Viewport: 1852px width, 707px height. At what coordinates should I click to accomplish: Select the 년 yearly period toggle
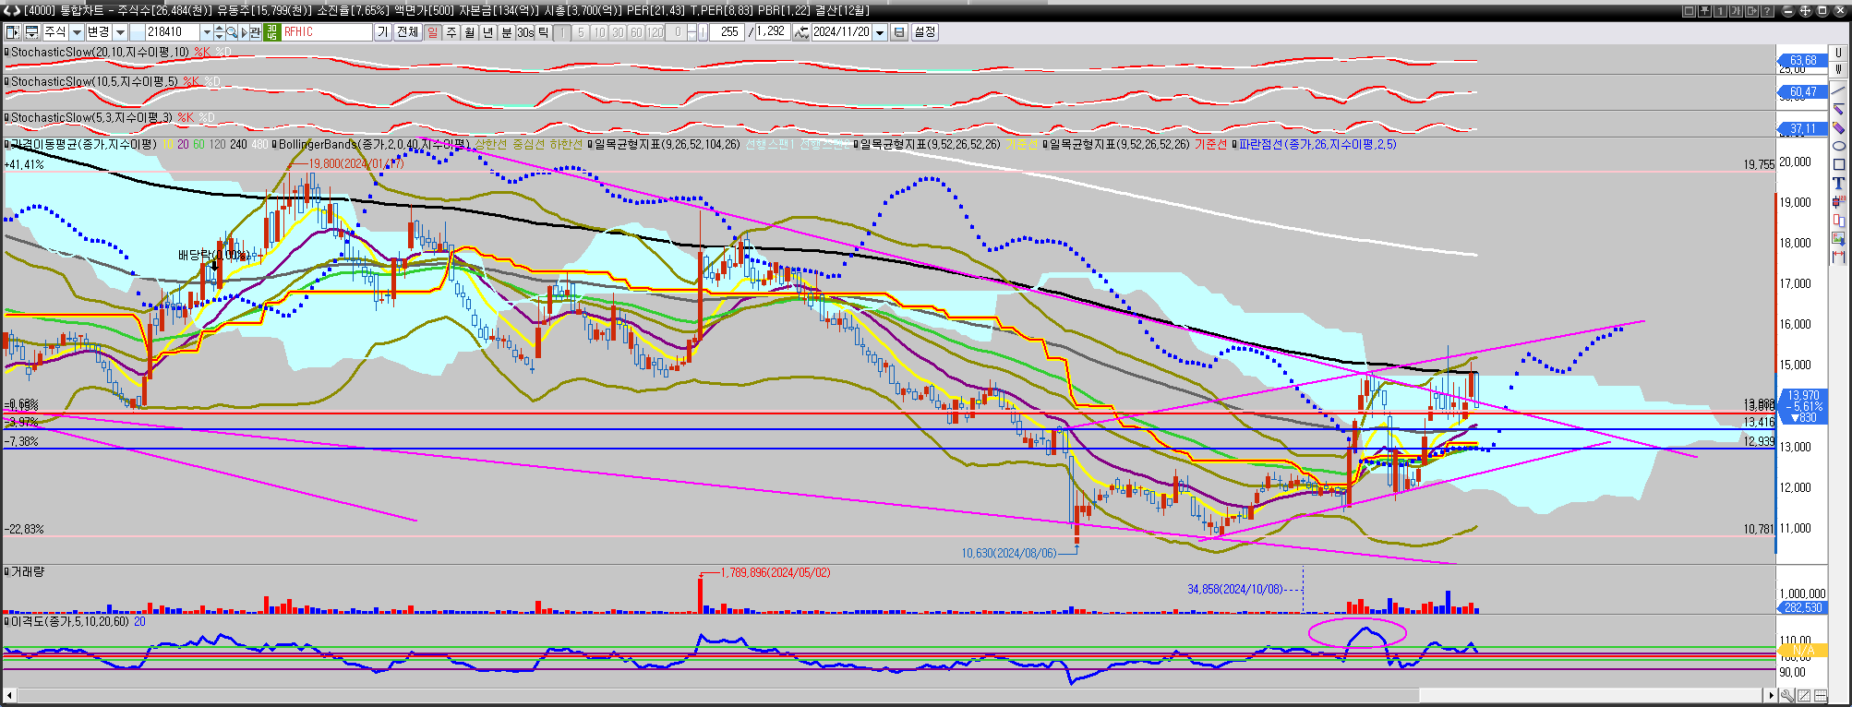click(488, 32)
